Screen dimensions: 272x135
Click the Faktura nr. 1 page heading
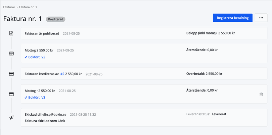[22, 19]
